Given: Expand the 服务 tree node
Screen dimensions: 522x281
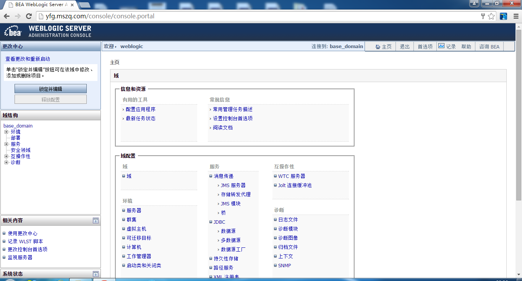Looking at the screenshot, I should [x=6, y=144].
